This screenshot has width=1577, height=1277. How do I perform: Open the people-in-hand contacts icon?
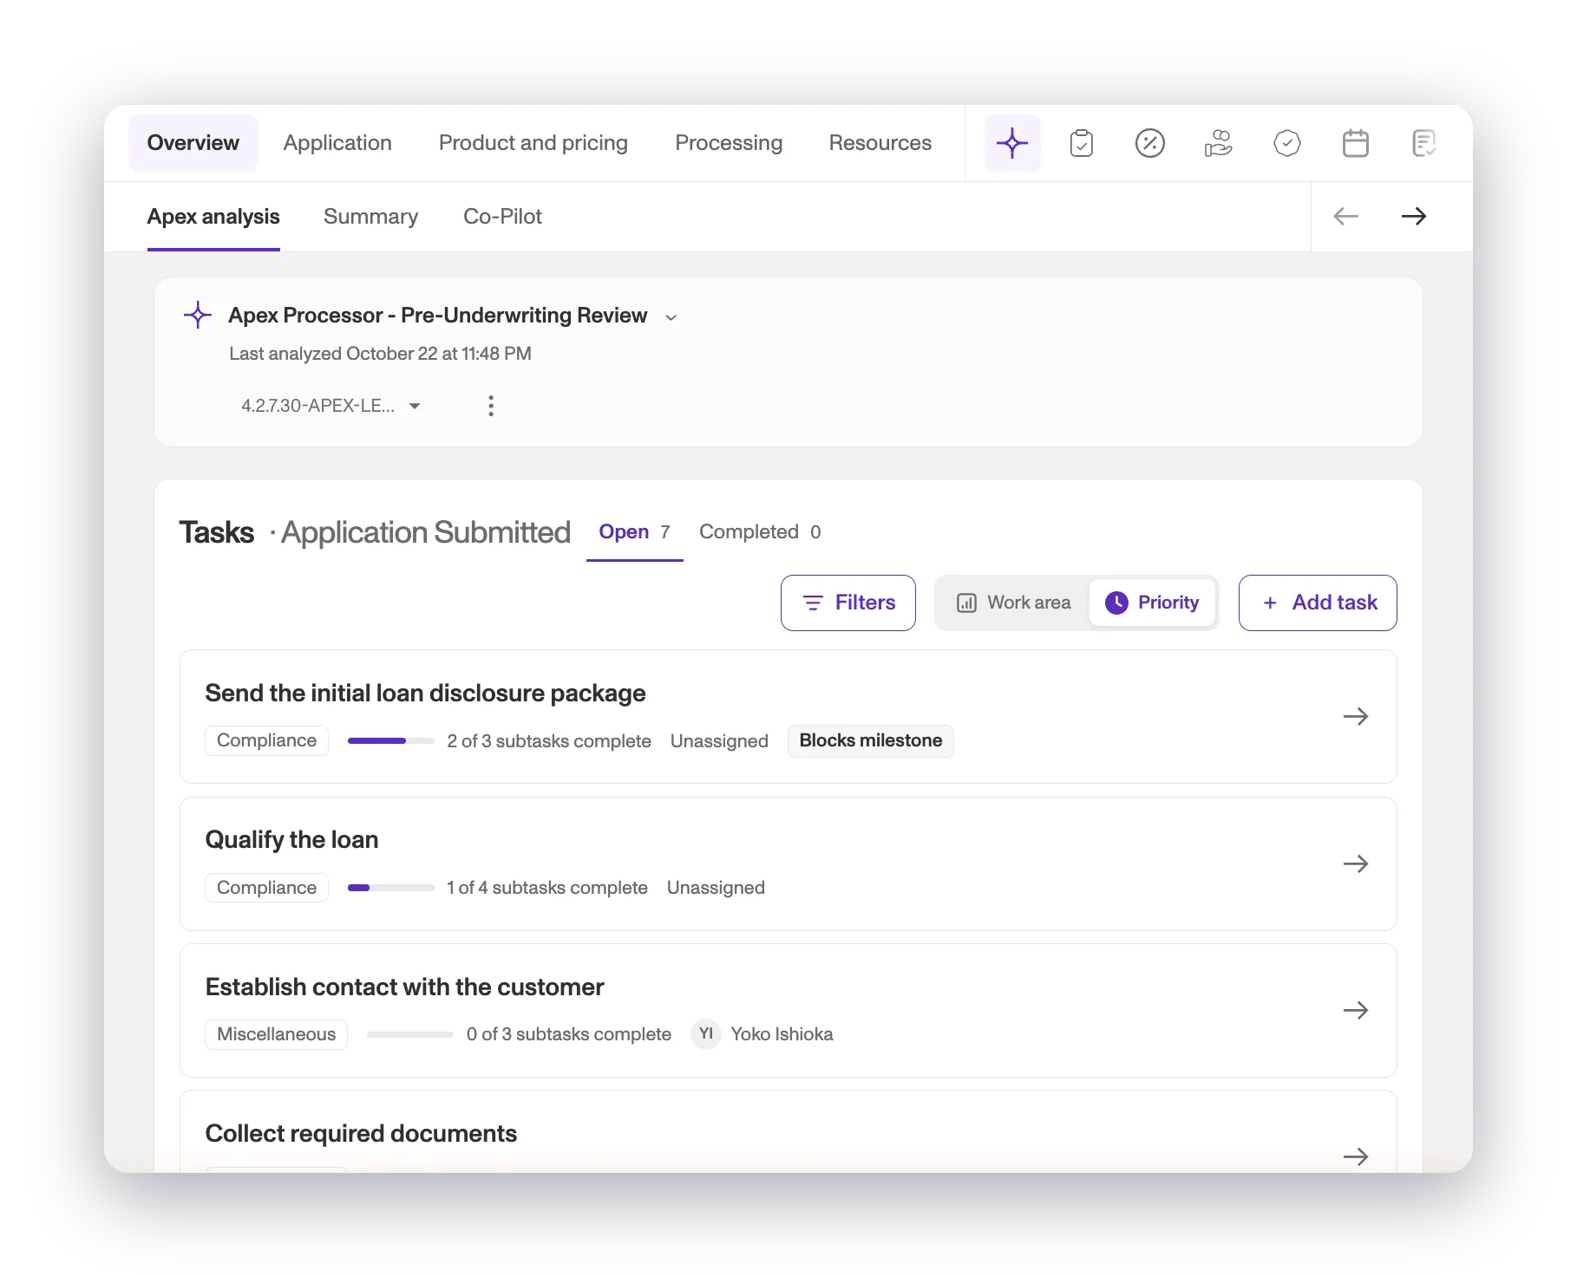[1219, 143]
